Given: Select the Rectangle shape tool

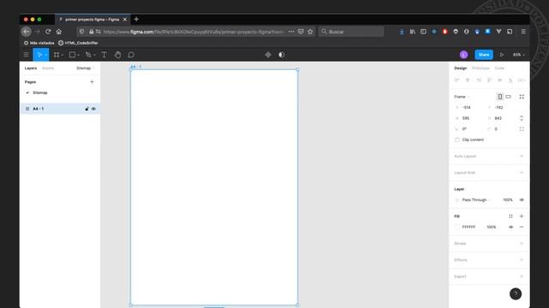Looking at the screenshot, I should [x=72, y=55].
